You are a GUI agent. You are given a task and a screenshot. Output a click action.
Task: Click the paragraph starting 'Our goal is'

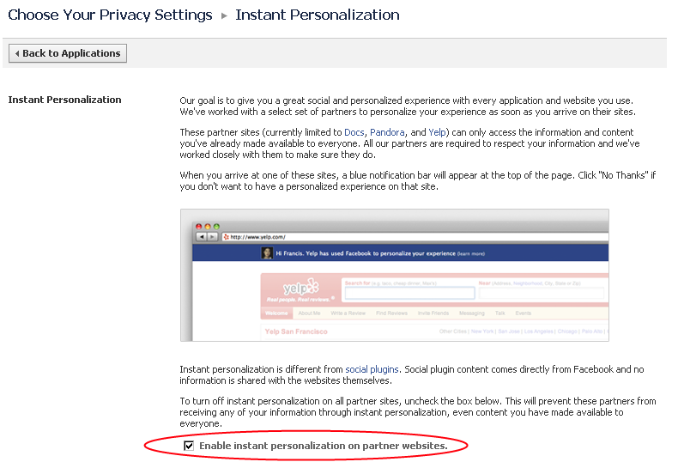click(408, 106)
